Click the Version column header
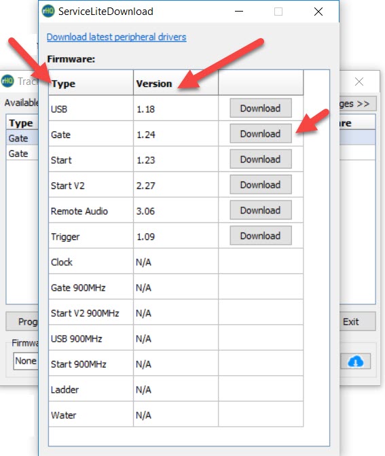 tap(176, 83)
